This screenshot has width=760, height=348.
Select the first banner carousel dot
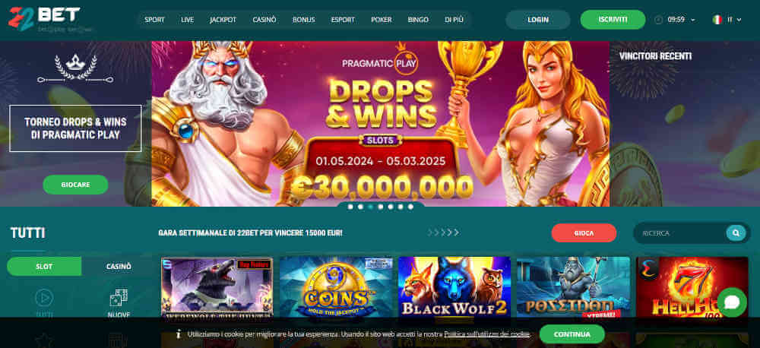pos(350,207)
